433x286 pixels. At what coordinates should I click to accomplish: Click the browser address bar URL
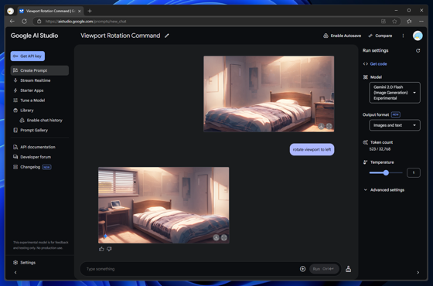pos(86,22)
